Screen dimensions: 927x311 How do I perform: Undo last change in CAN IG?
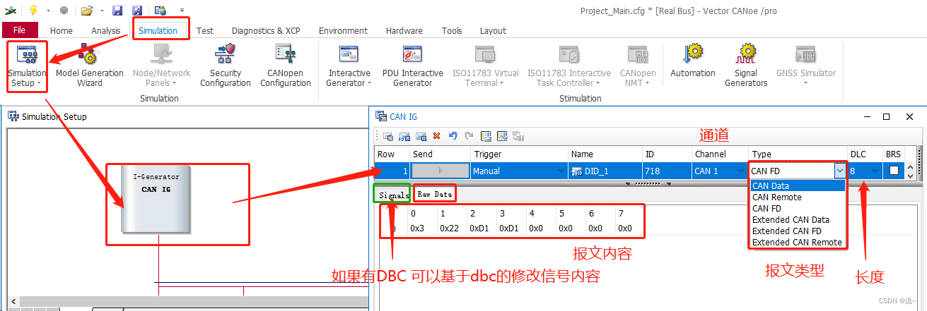coord(453,136)
